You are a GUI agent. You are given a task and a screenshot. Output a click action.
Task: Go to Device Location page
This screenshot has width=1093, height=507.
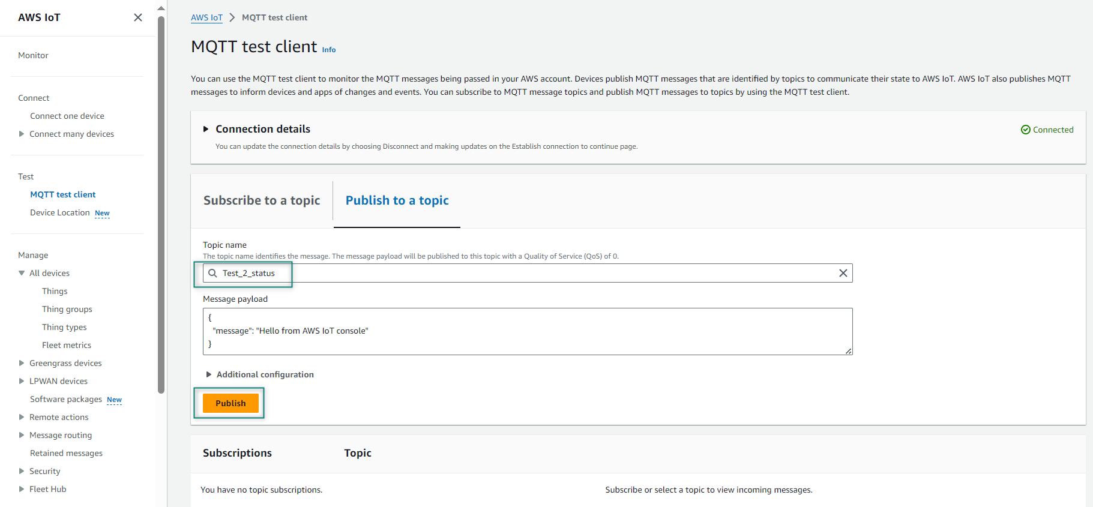tap(60, 212)
